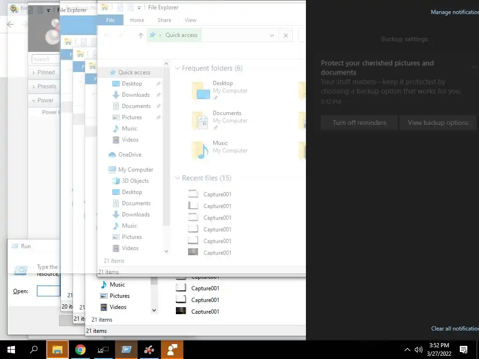Open Videos in the rear File Explorer window
479x359 pixels.
[x=117, y=307]
